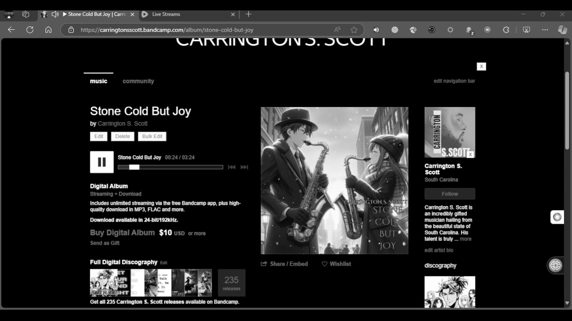Refresh the current page
Screen dimensions: 572x321
click(x=30, y=30)
